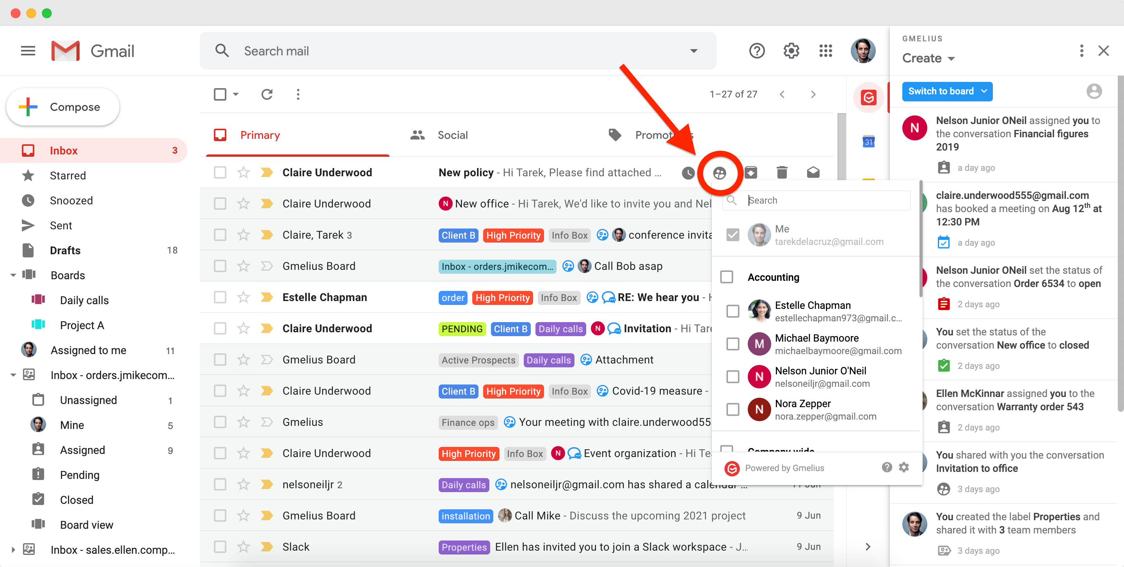Open the more options menu above the email list
The width and height of the screenshot is (1124, 567).
pos(298,94)
